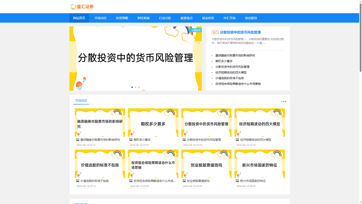Open thumbnail 融资融券对股票市场的影响研究
Screen dimensions: 362x204
click(x=100, y=123)
